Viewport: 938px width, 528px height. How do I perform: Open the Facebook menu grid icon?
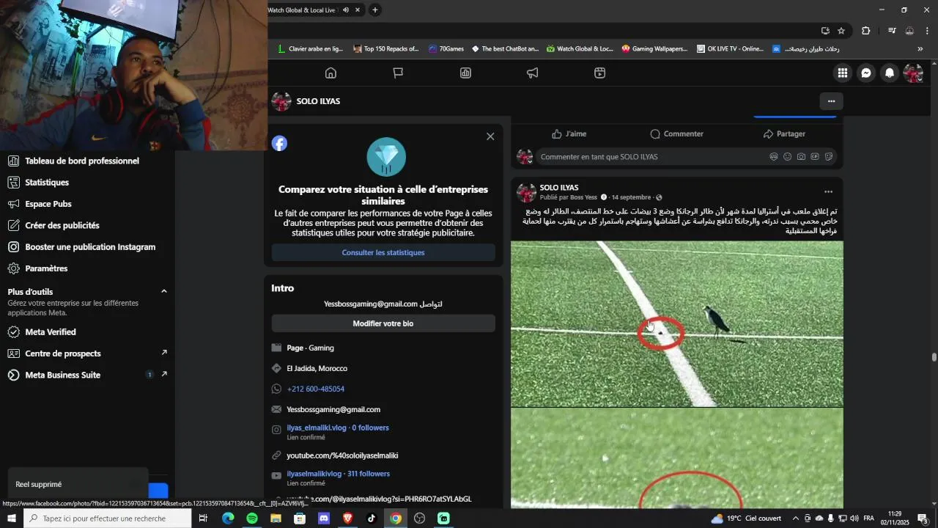tap(843, 73)
